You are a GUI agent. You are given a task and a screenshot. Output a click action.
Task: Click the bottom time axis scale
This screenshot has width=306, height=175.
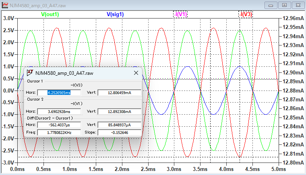[148, 169]
